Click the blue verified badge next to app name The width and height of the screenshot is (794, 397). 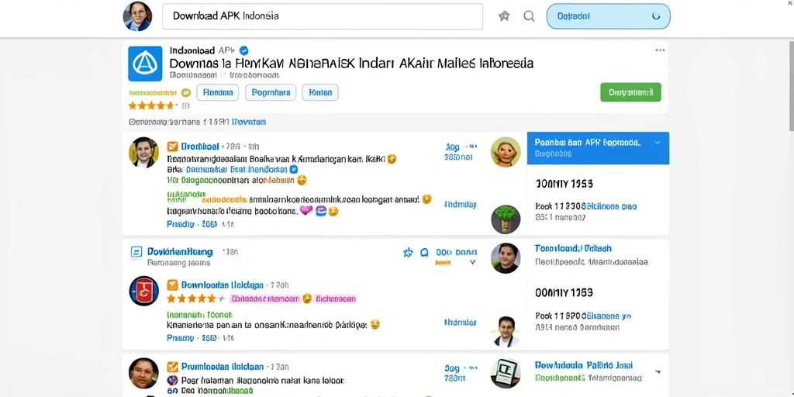[x=243, y=50]
